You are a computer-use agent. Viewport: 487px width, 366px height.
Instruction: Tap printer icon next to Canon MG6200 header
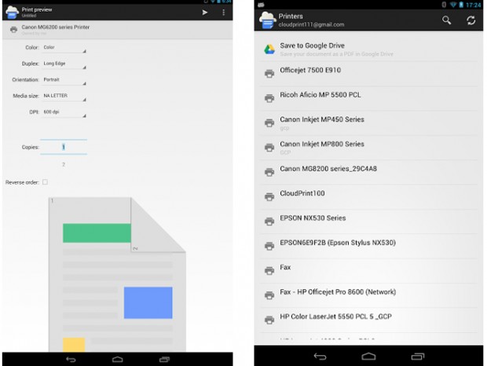[13, 30]
